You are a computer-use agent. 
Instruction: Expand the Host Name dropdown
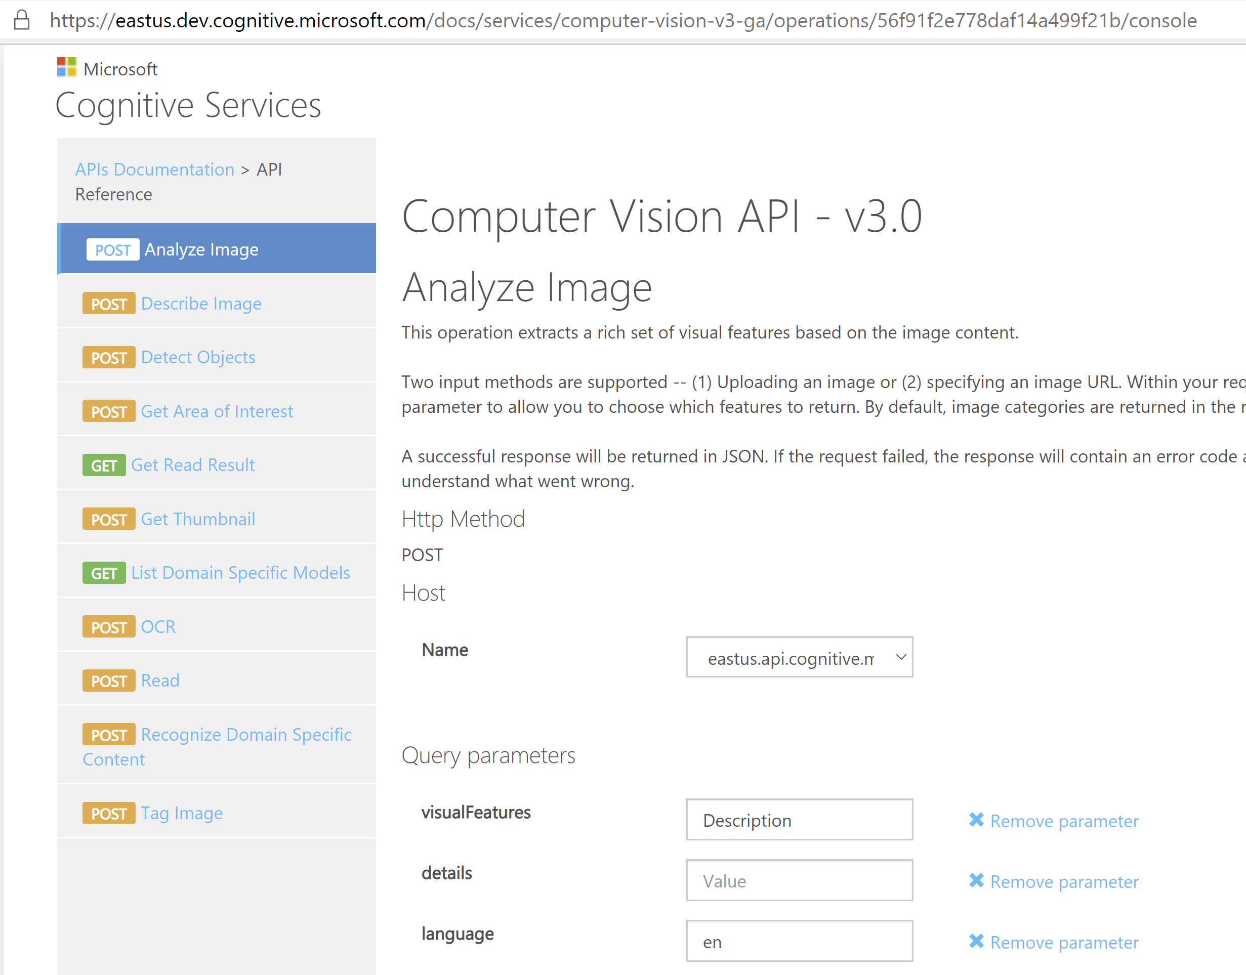pyautogui.click(x=800, y=657)
